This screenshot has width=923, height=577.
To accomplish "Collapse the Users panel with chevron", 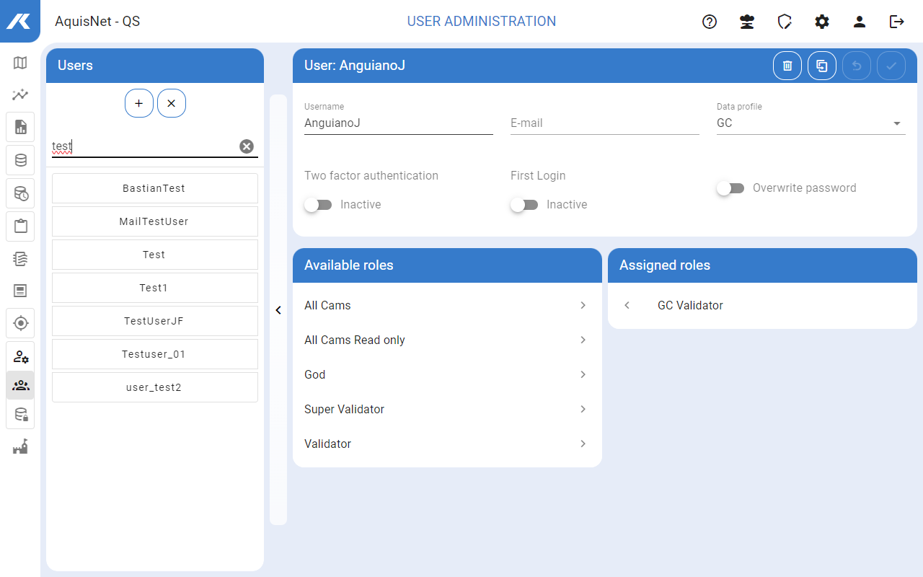I will [278, 310].
